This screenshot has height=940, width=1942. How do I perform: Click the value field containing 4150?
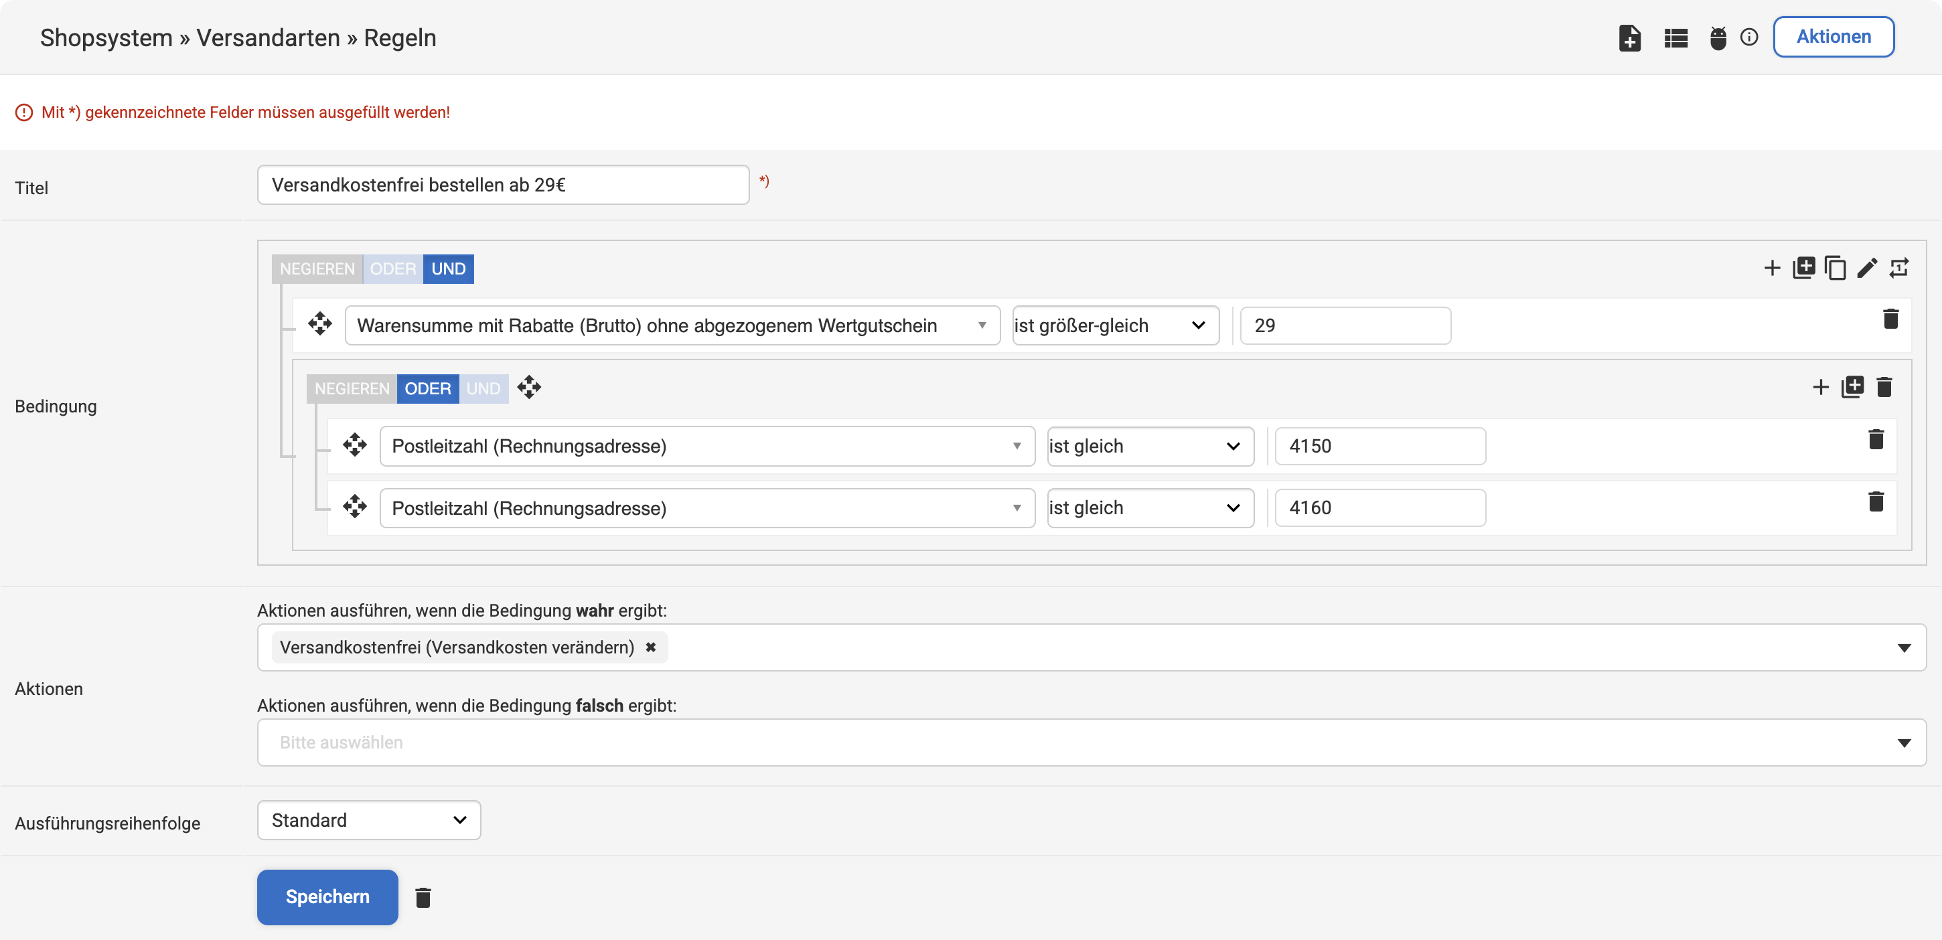point(1379,447)
